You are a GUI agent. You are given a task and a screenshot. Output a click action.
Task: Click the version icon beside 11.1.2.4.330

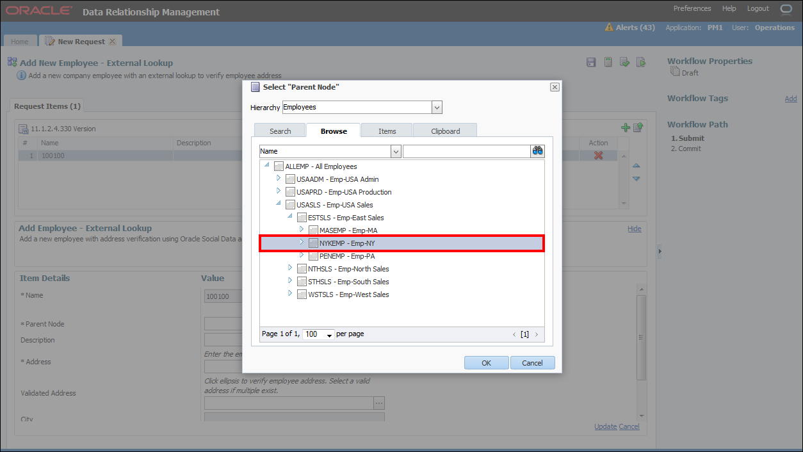(x=24, y=129)
